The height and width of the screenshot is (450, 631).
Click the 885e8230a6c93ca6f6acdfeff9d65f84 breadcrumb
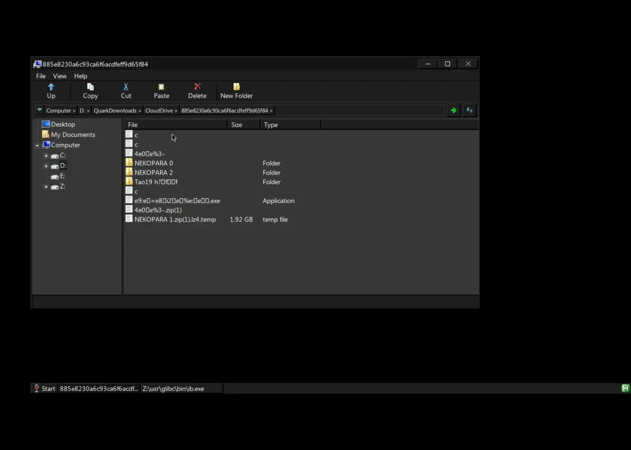pyautogui.click(x=227, y=110)
